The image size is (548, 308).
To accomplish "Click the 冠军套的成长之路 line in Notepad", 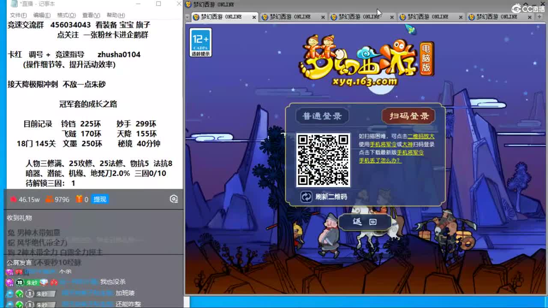I will pos(88,104).
